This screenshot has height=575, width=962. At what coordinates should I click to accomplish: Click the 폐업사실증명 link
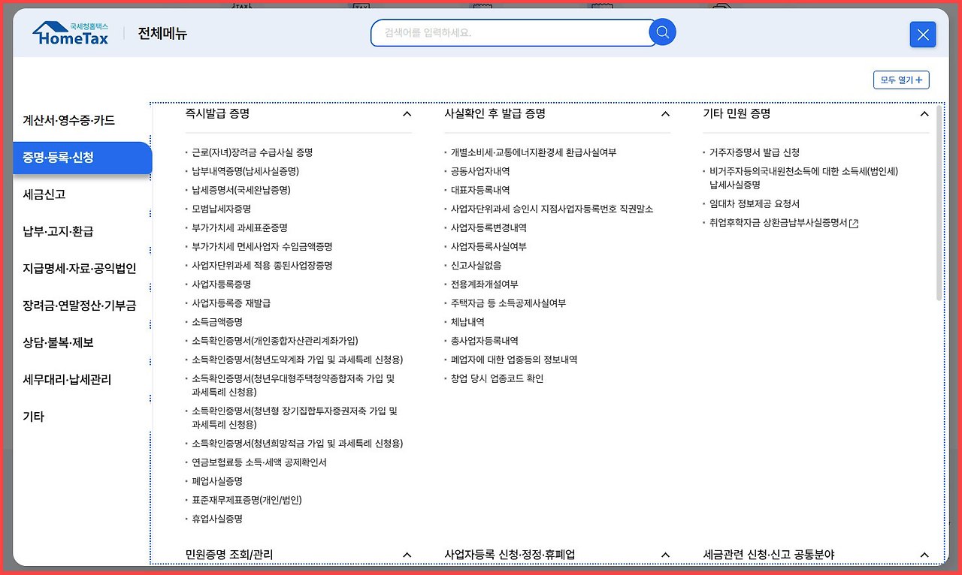point(216,481)
